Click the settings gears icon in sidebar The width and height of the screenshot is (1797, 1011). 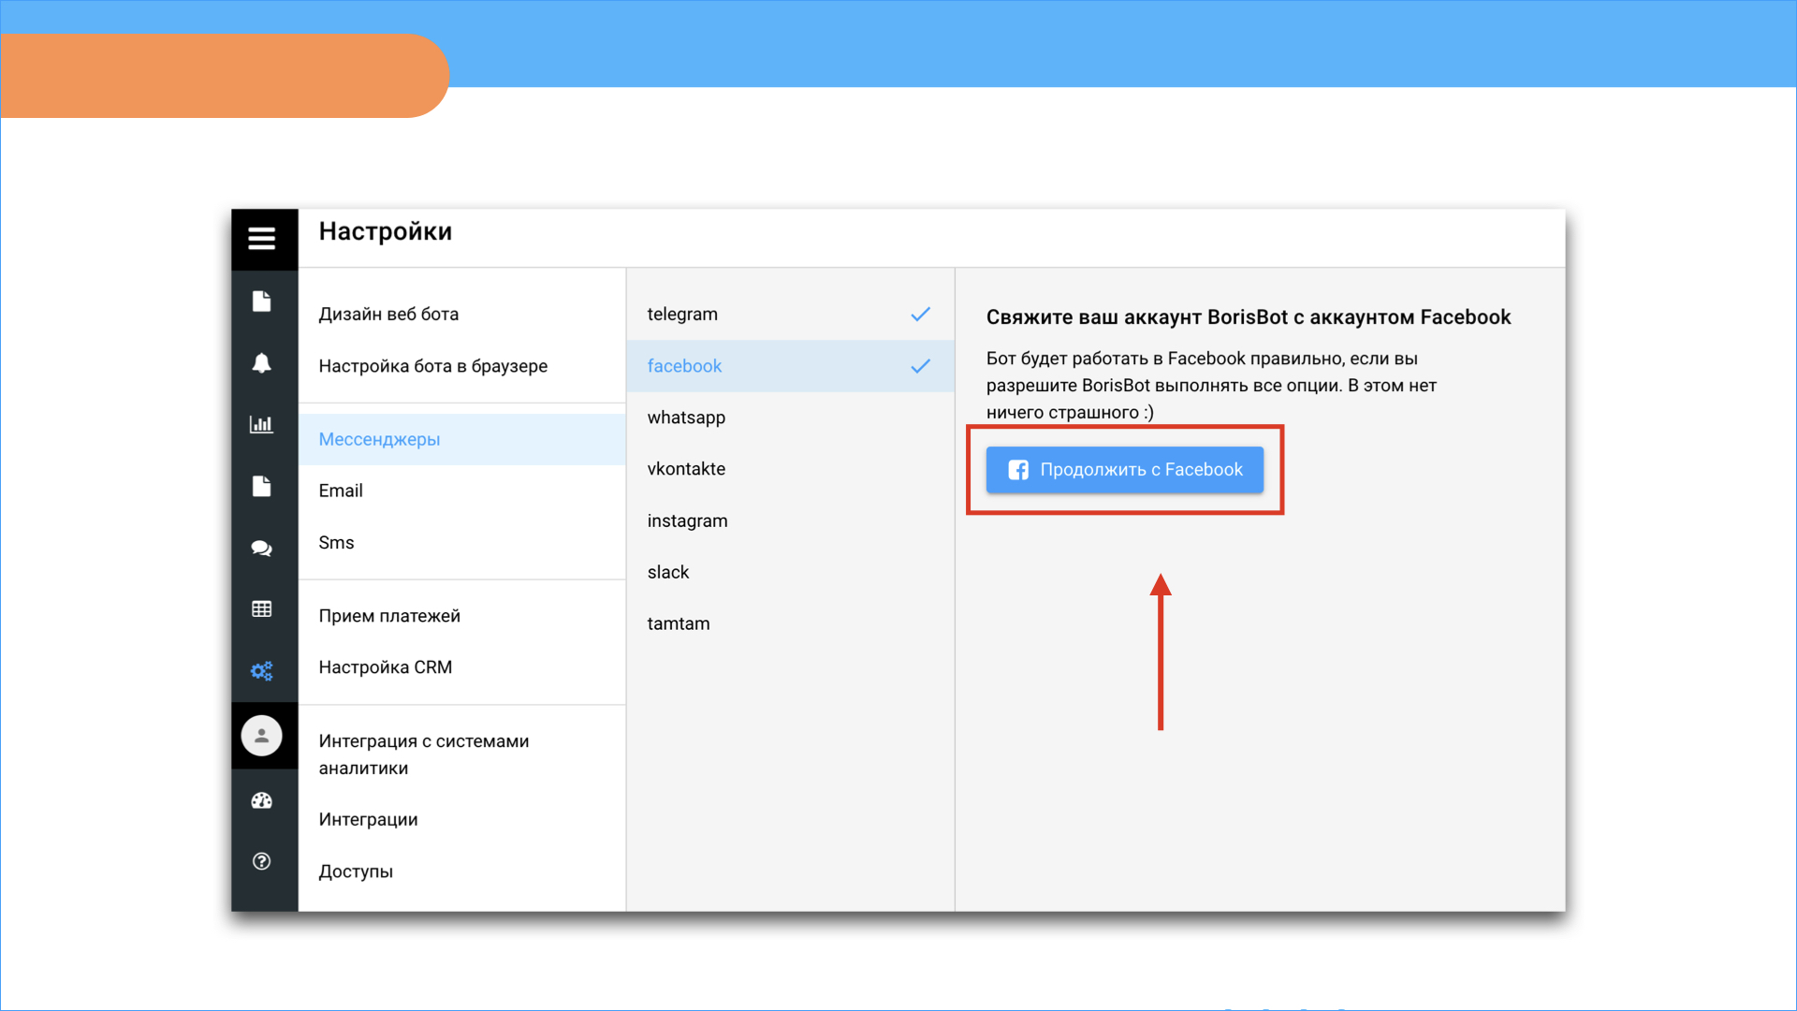(x=262, y=671)
